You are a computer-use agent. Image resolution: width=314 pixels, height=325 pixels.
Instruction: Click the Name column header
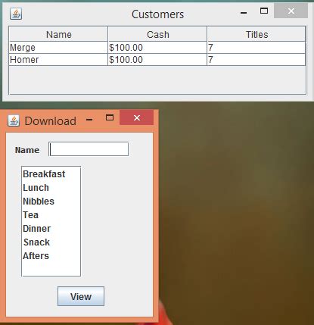coord(58,34)
